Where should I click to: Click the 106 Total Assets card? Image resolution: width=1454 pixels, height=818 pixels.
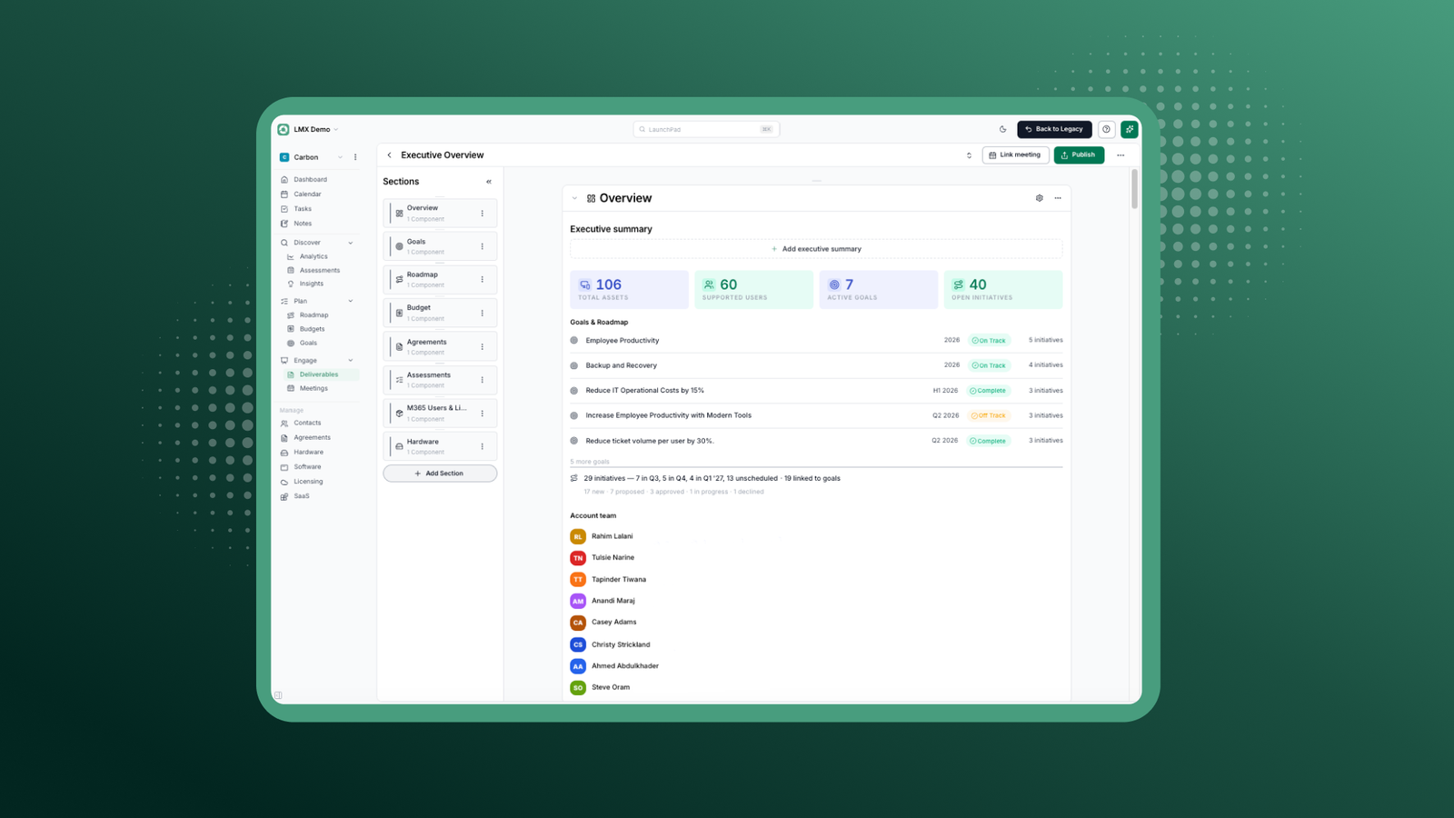(x=629, y=290)
